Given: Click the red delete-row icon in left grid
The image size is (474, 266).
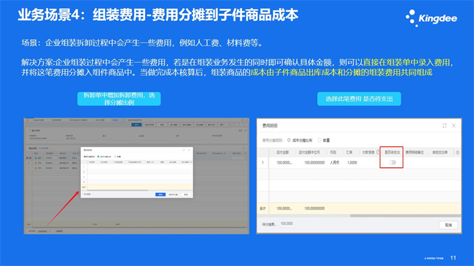Looking at the screenshot, I should click(x=30, y=157).
